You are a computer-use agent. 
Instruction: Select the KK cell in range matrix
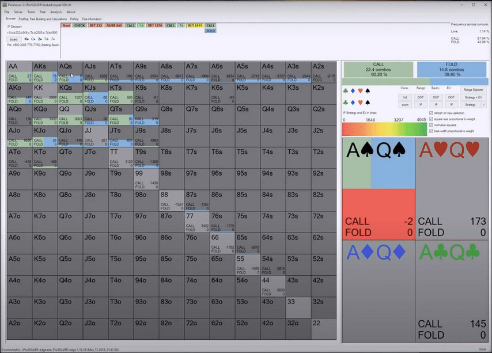[x=45, y=94]
